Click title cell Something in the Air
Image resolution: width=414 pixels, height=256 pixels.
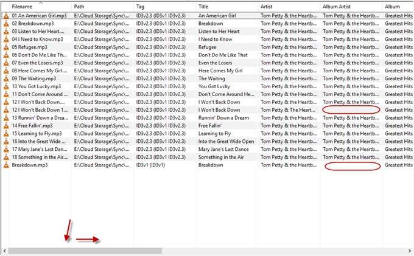tap(221, 157)
